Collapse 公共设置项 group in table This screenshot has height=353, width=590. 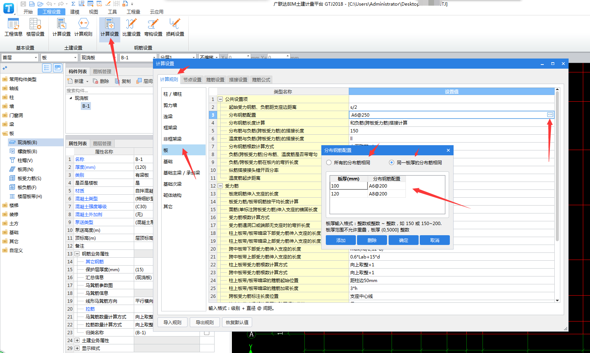pos(221,99)
